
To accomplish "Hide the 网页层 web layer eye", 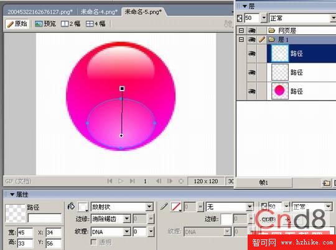I will click(x=252, y=31).
